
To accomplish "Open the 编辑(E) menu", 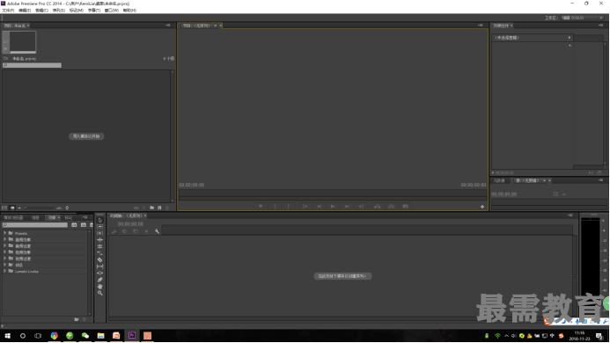I will 25,11.
